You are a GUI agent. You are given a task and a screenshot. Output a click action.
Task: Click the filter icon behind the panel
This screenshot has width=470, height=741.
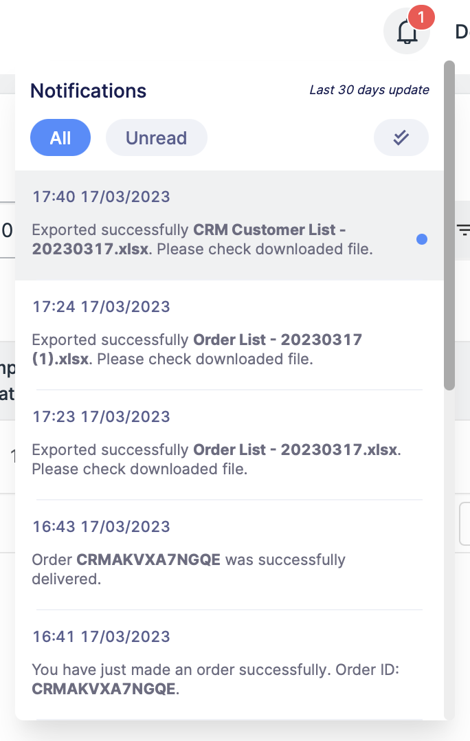(464, 230)
